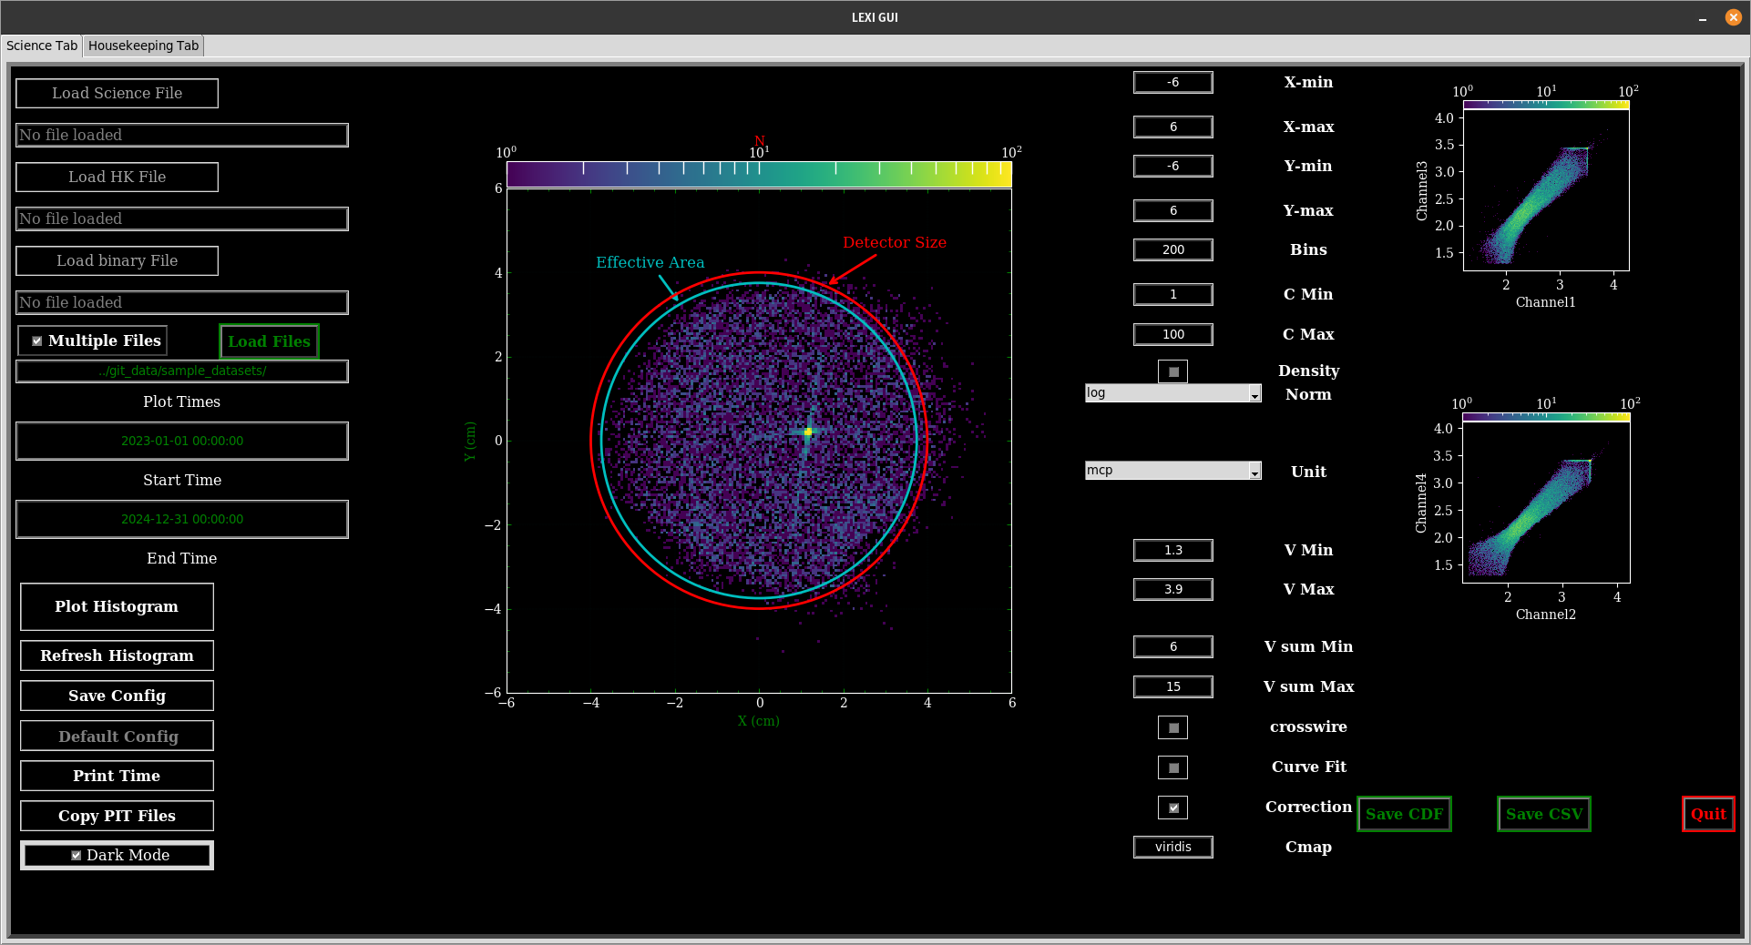
Task: Select the Science Tab
Action: tap(42, 46)
